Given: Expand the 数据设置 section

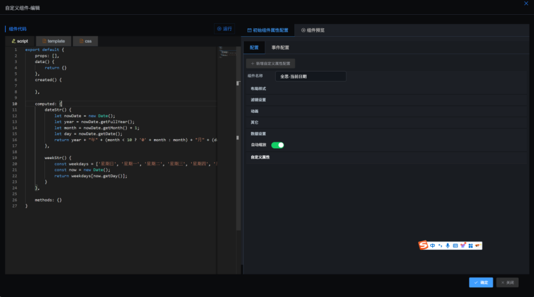Looking at the screenshot, I should click(x=258, y=133).
